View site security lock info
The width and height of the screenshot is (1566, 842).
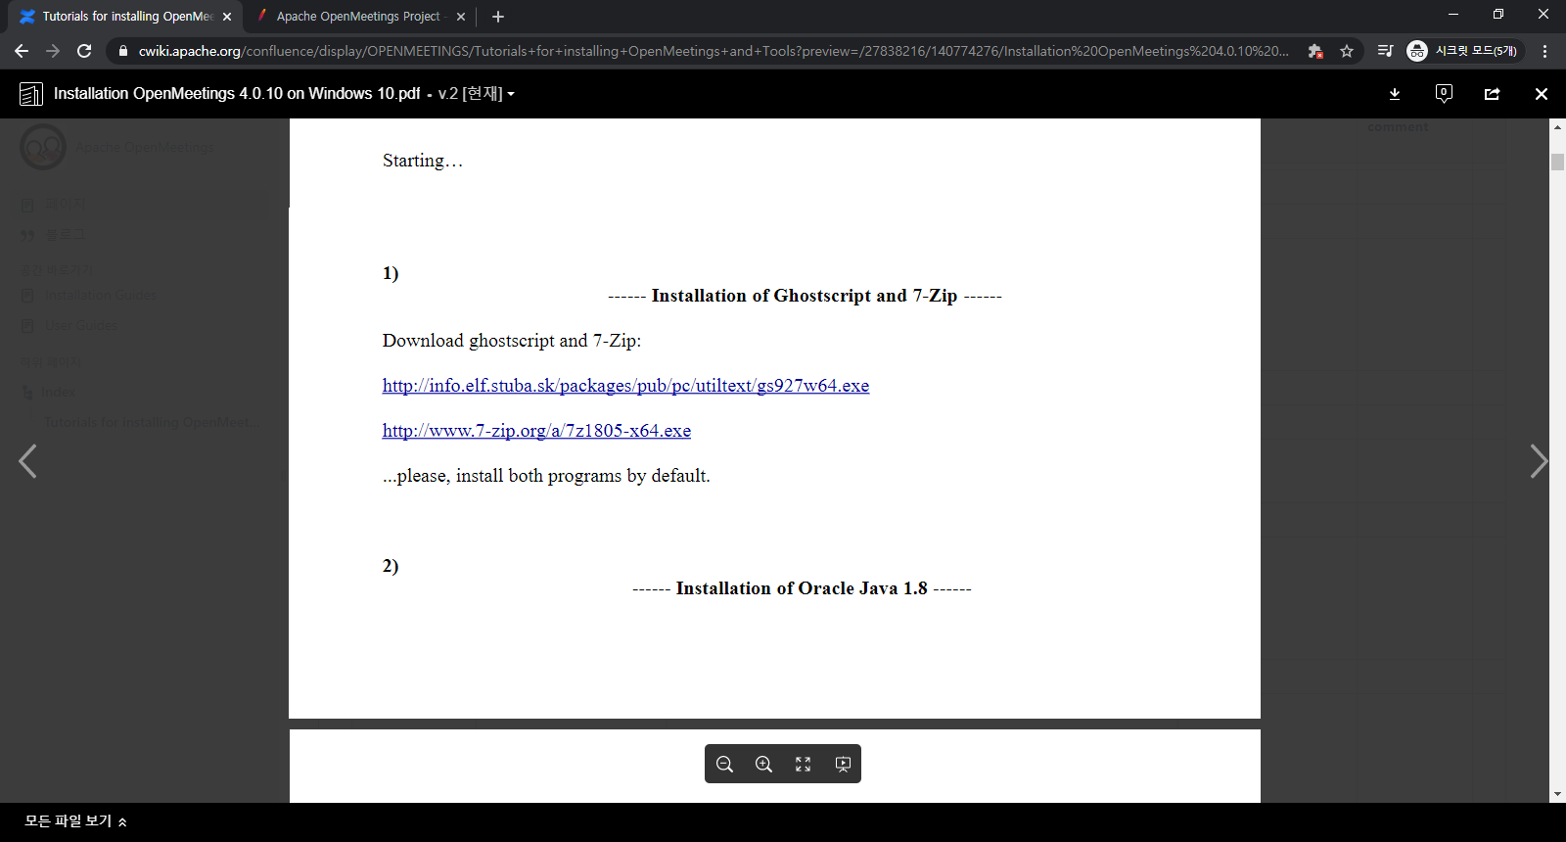coord(122,51)
